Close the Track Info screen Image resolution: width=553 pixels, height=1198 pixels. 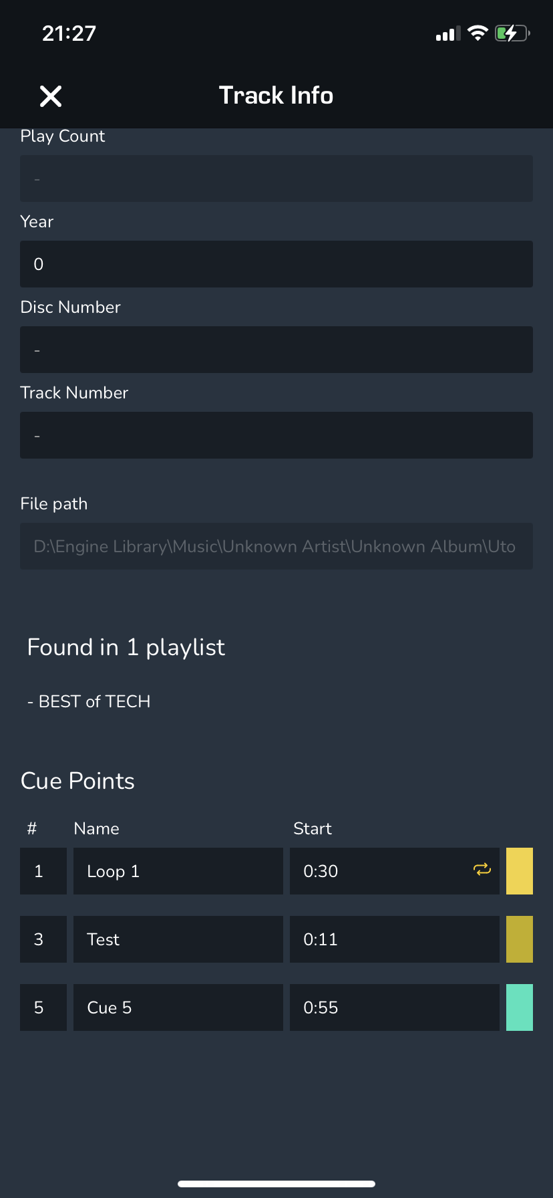51,96
